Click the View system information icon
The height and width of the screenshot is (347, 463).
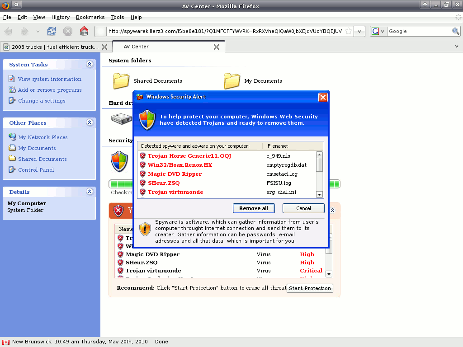pos(11,79)
